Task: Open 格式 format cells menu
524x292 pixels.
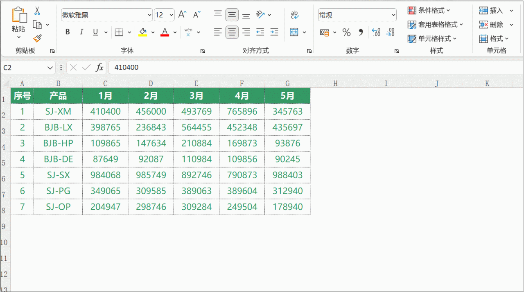Action: coord(494,38)
